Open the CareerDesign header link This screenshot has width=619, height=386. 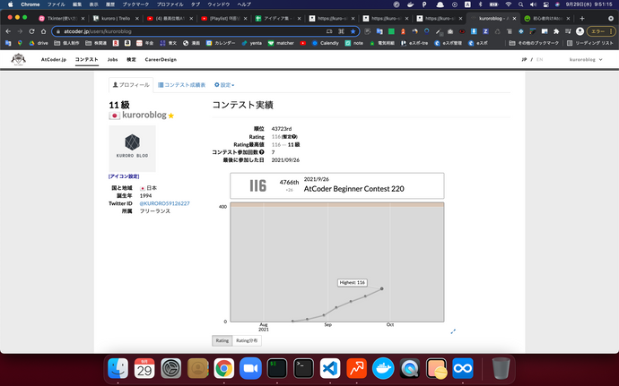click(x=161, y=59)
